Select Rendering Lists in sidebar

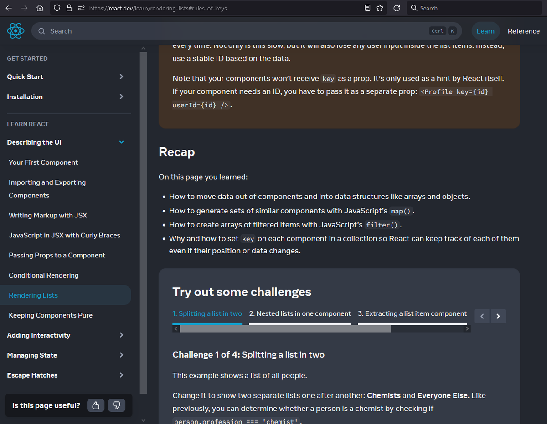[66, 295]
